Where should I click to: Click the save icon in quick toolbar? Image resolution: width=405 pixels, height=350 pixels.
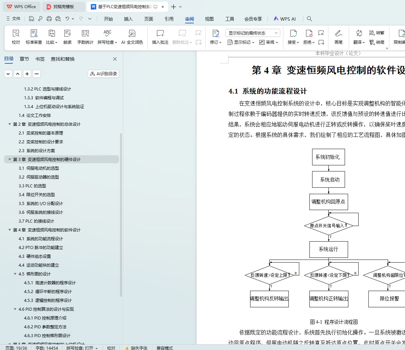coord(31,19)
